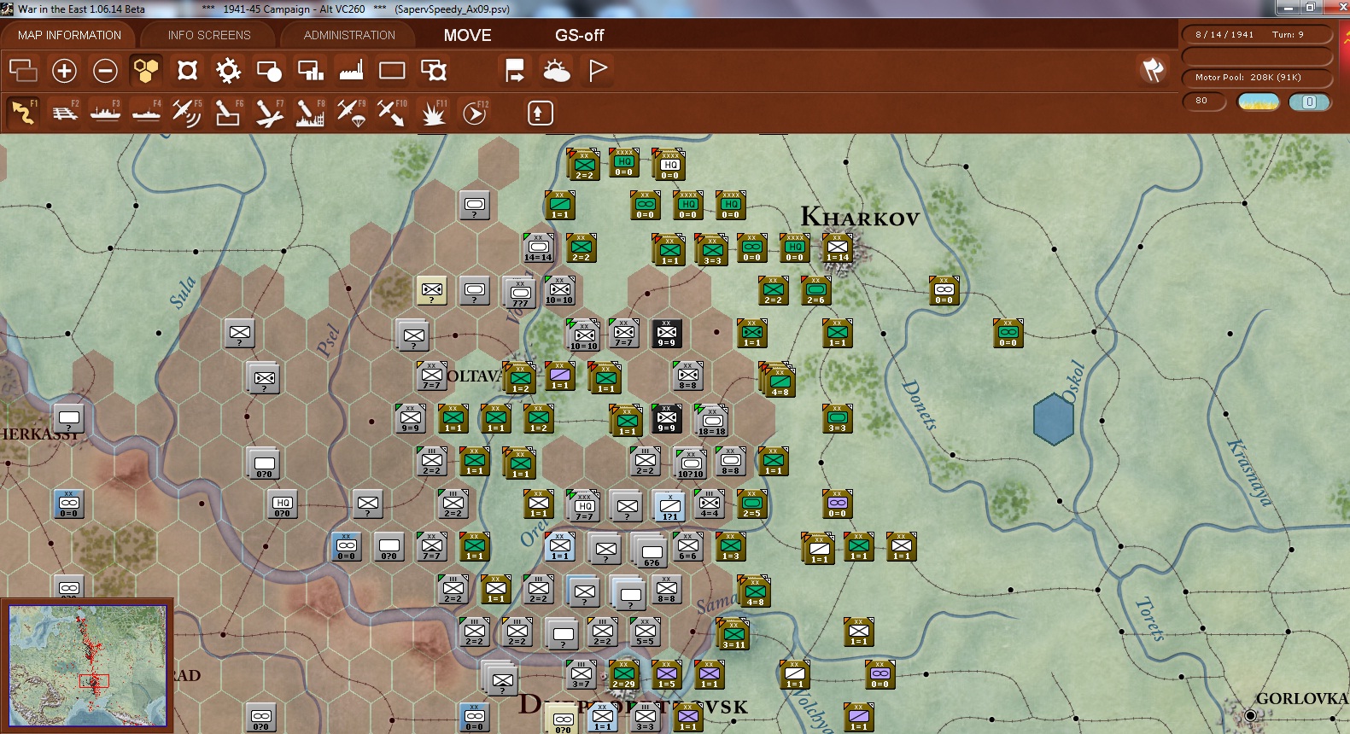Screen dimensions: 1350x734
Task: Zoom in the map with the plus icon
Action: coord(64,70)
